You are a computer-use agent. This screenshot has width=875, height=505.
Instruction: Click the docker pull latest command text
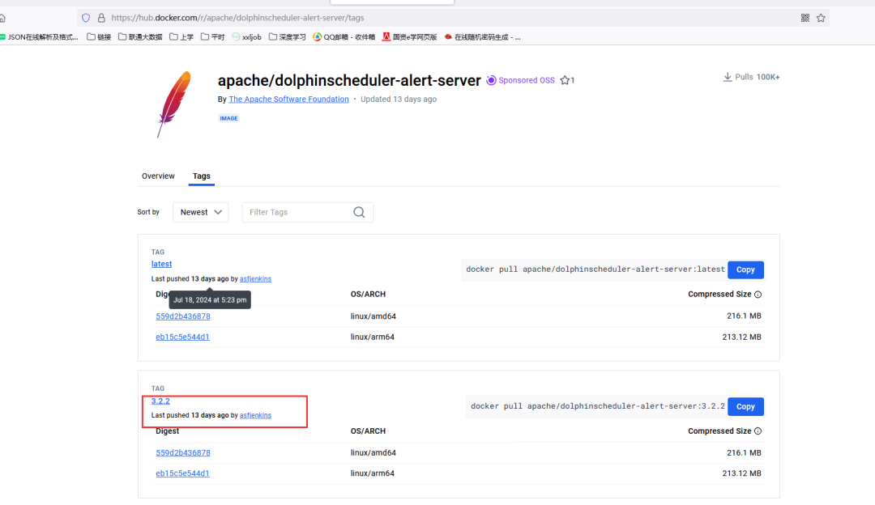pos(595,269)
